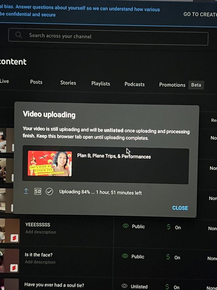Viewport: 217px width, 290px height.
Task: Click the Search across your channel field
Action: (x=108, y=37)
